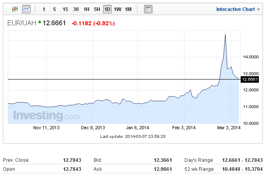
Task: Click the chart peak near Mar 3, 2014
Action: pyautogui.click(x=225, y=35)
